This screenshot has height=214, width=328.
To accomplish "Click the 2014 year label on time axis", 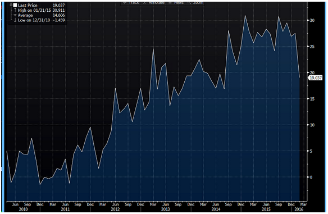I will tap(216, 209).
